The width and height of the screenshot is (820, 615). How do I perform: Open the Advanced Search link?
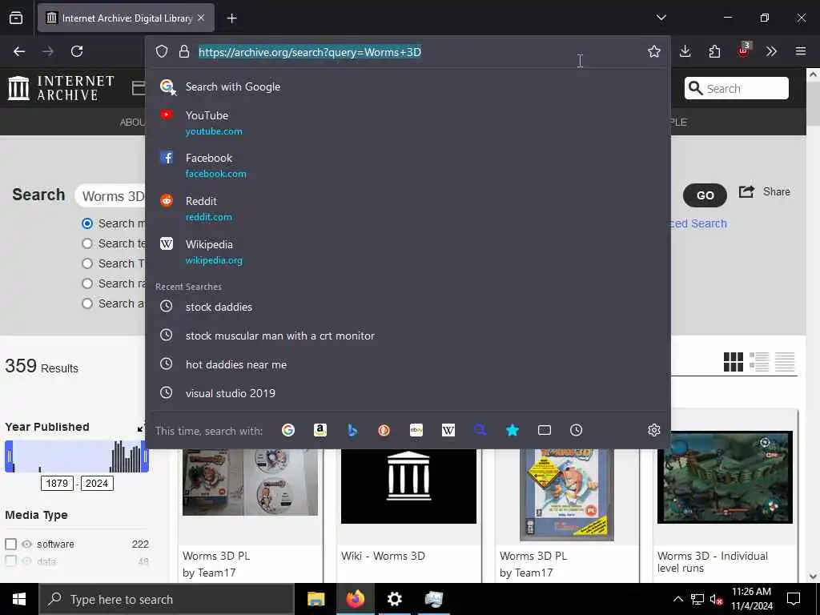(698, 223)
